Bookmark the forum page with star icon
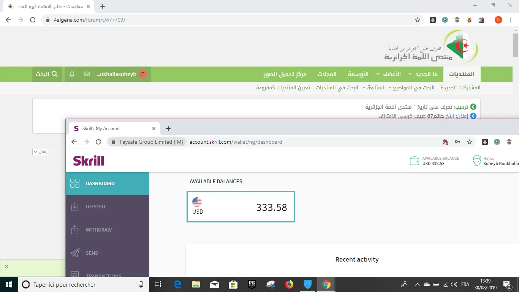Screen dimensions: 519x292 [418, 20]
